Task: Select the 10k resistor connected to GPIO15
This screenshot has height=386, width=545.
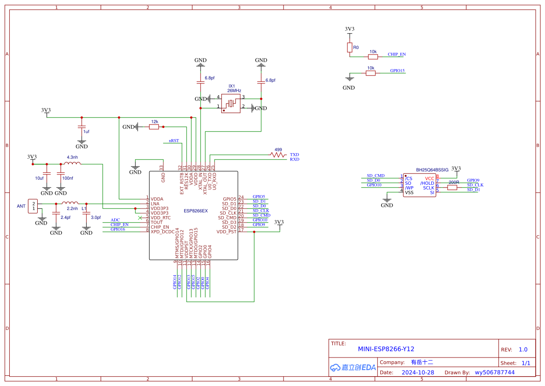Action: click(x=371, y=73)
